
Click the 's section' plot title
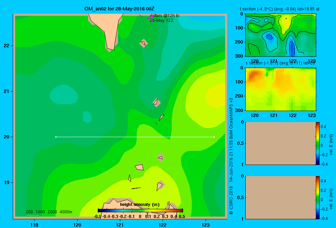click(280, 63)
